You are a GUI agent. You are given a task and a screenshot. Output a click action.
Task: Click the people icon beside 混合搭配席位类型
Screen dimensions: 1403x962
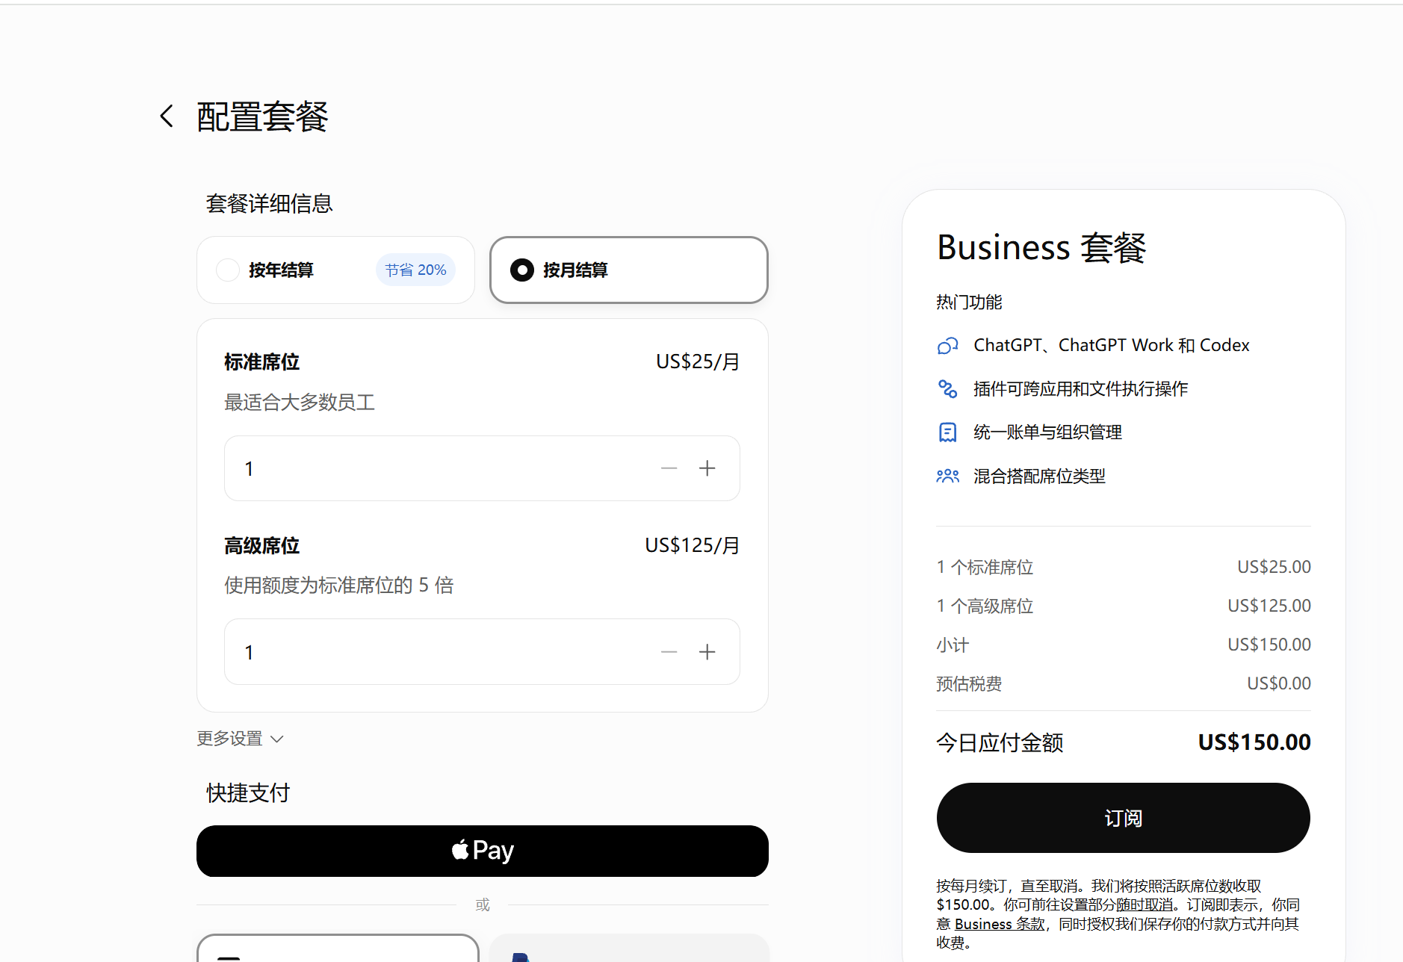pos(947,476)
